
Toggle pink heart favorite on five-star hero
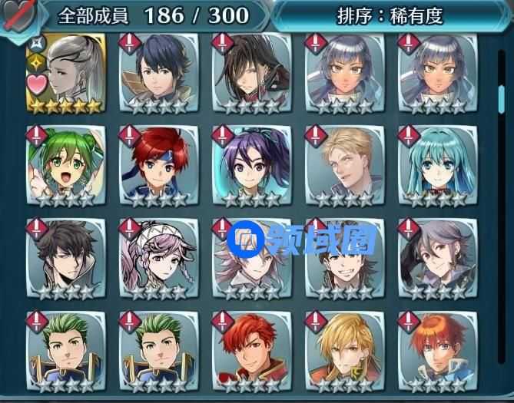pyautogui.click(x=37, y=84)
